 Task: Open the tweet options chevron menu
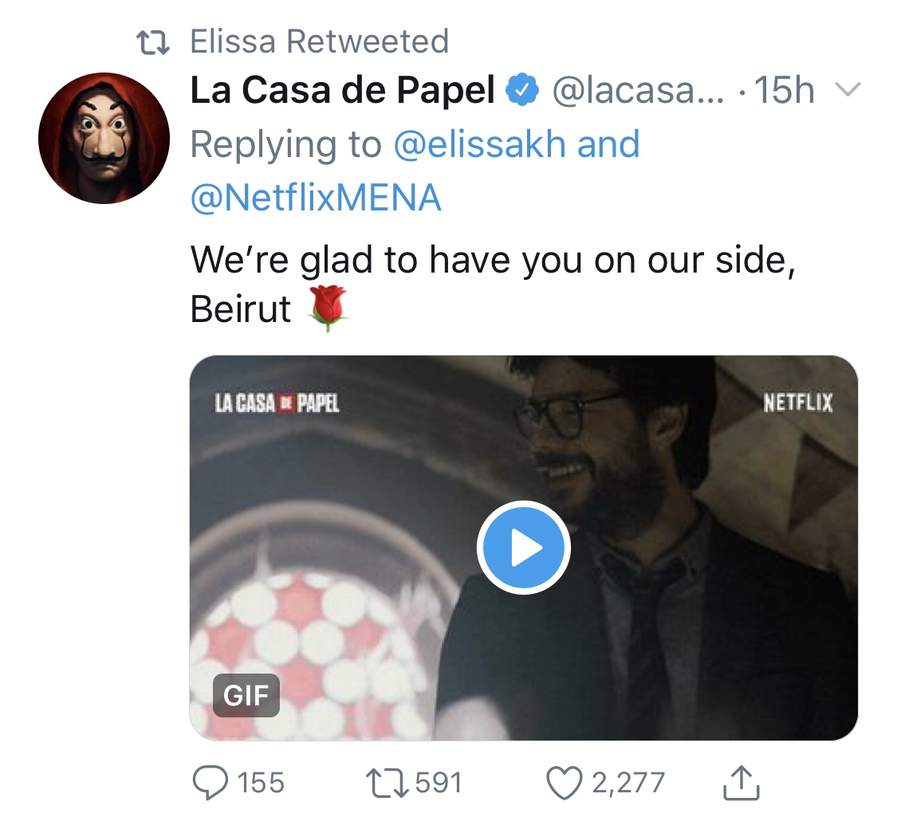(848, 92)
